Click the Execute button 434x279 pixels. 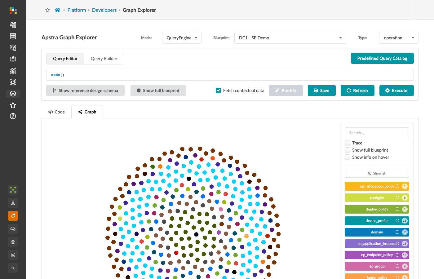pyautogui.click(x=396, y=91)
